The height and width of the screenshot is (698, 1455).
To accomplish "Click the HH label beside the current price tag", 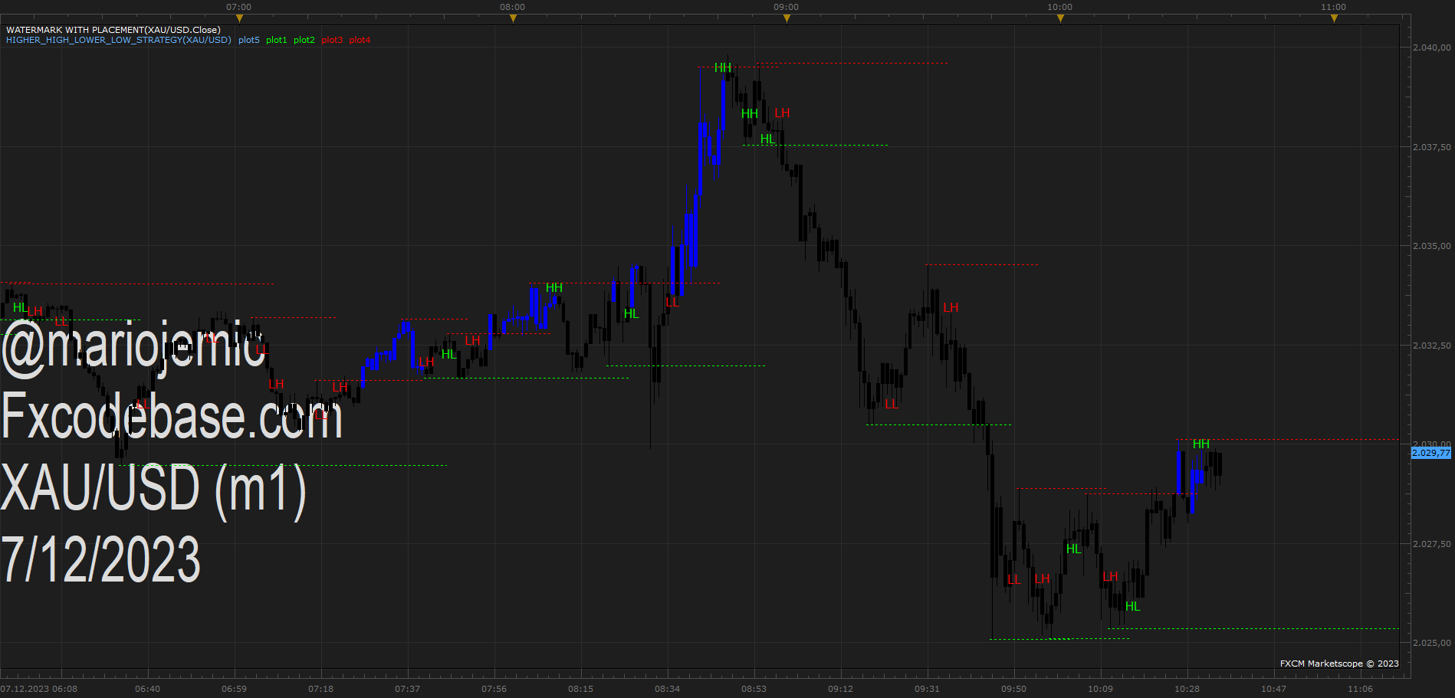I will 1201,444.
